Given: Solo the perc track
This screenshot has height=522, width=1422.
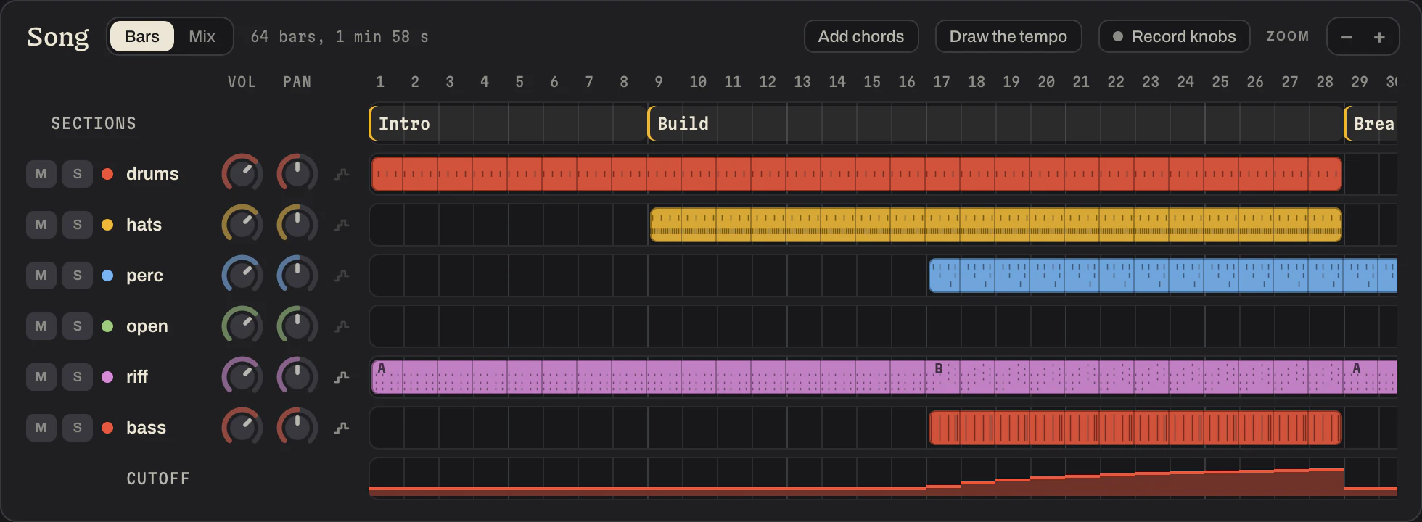Looking at the screenshot, I should click(78, 275).
